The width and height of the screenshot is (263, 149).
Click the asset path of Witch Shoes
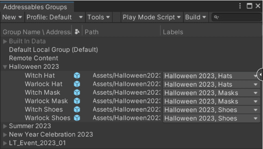pyautogui.click(x=127, y=110)
